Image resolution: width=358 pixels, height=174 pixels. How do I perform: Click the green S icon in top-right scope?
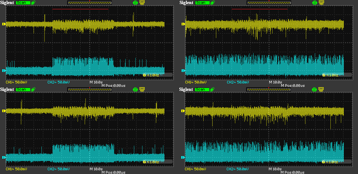(314, 3)
